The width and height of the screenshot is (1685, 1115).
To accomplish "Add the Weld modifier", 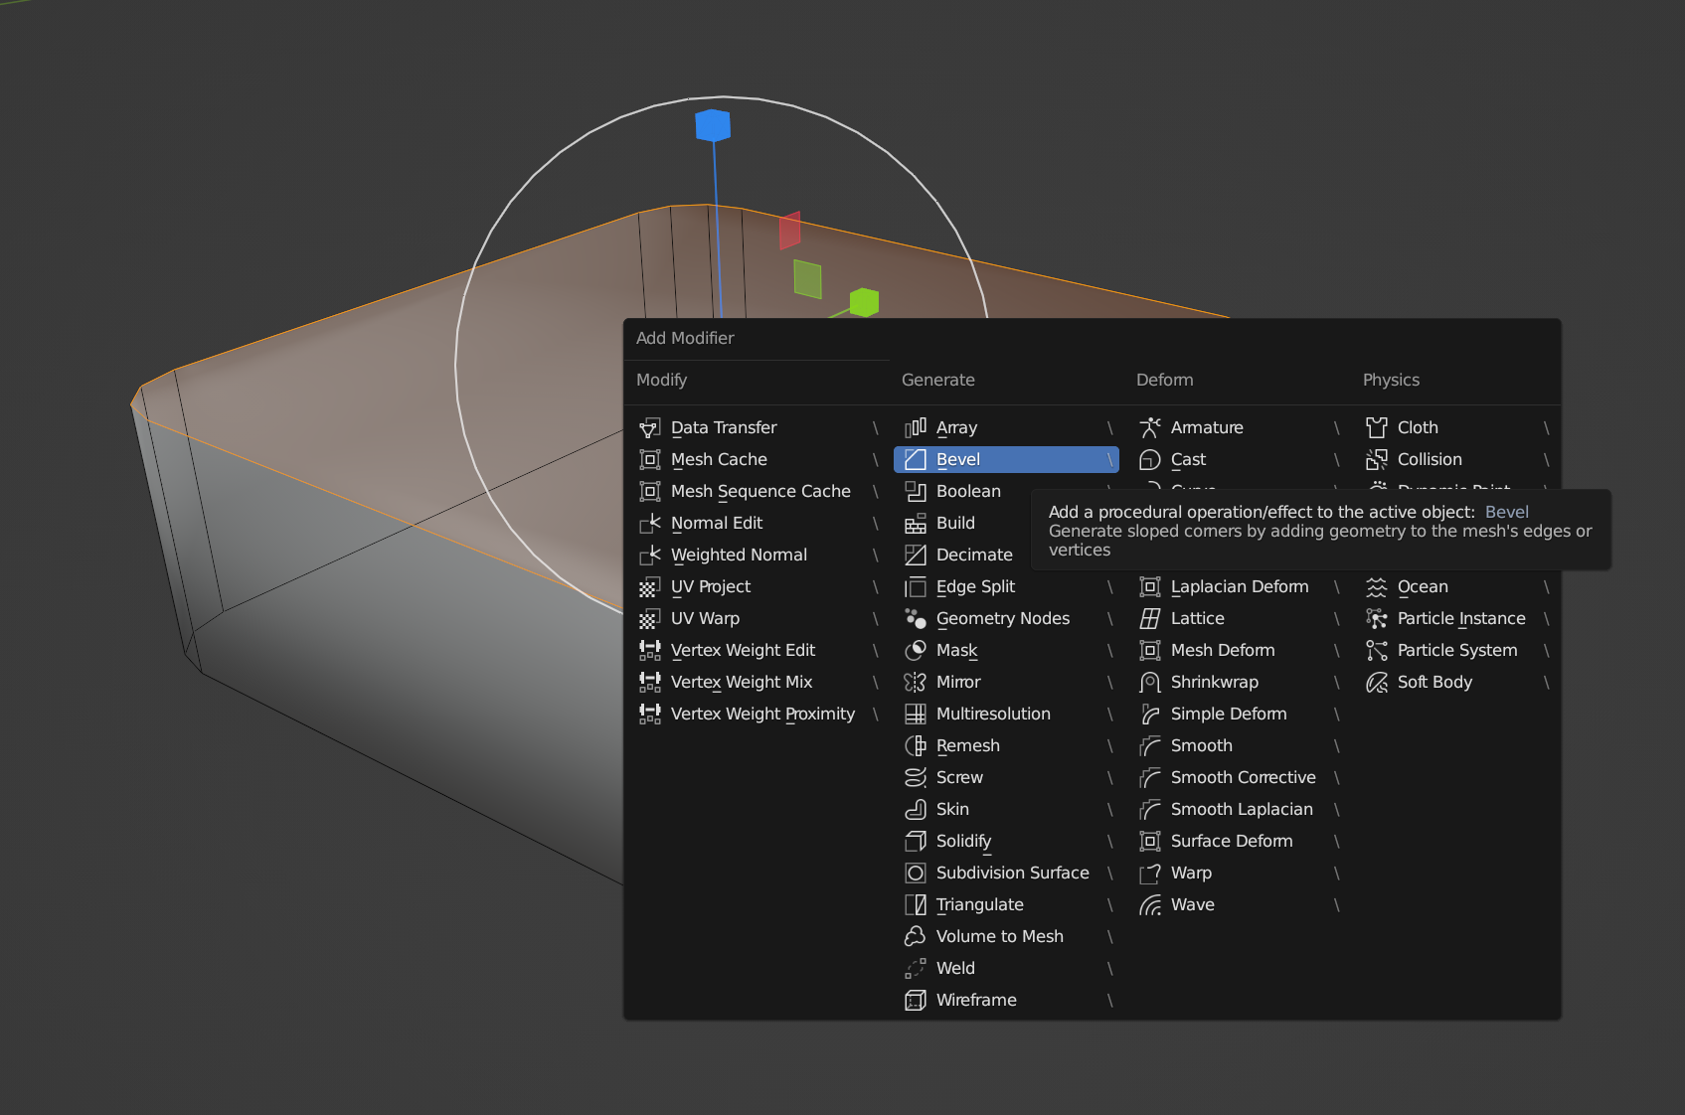I will [x=1006, y=969].
